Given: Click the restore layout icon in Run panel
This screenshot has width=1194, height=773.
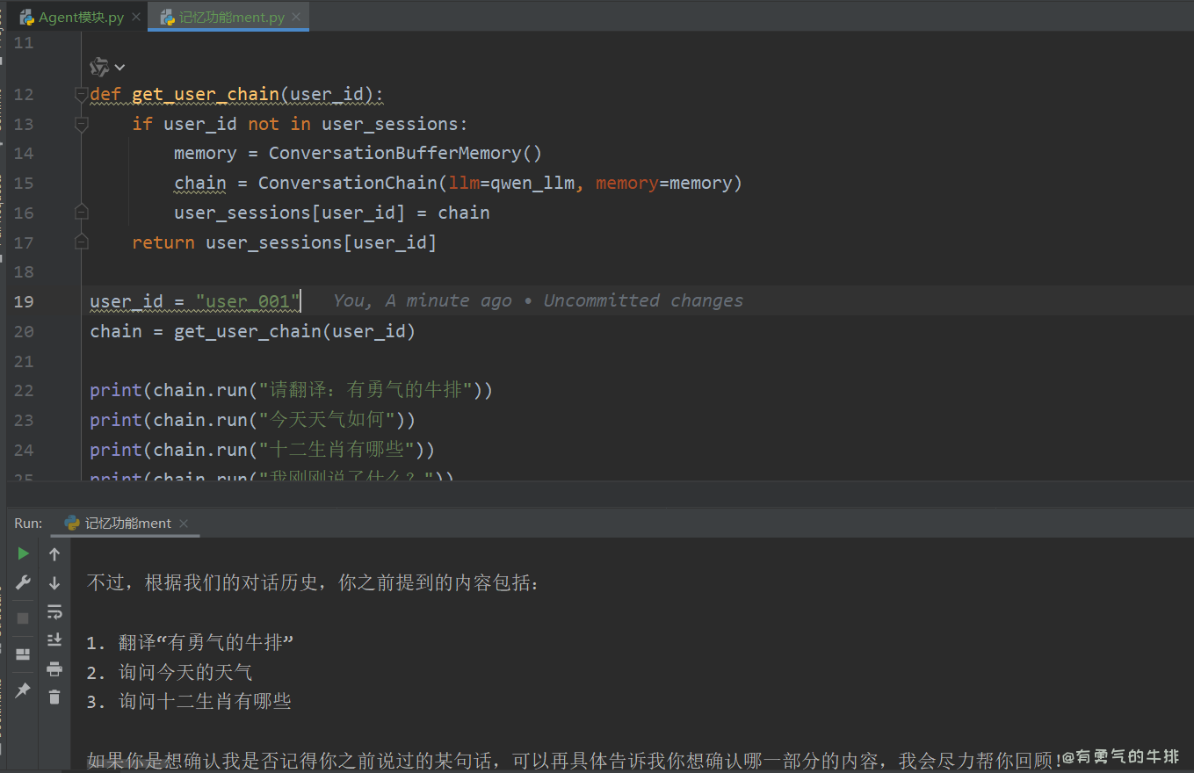Looking at the screenshot, I should coord(24,654).
